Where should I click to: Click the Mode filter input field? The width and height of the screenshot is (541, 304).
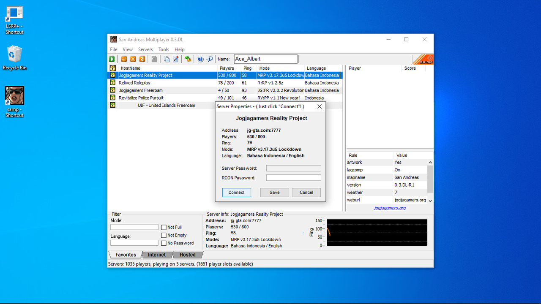(x=134, y=227)
